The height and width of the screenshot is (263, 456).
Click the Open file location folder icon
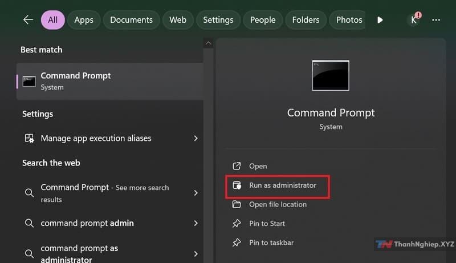[237, 204]
